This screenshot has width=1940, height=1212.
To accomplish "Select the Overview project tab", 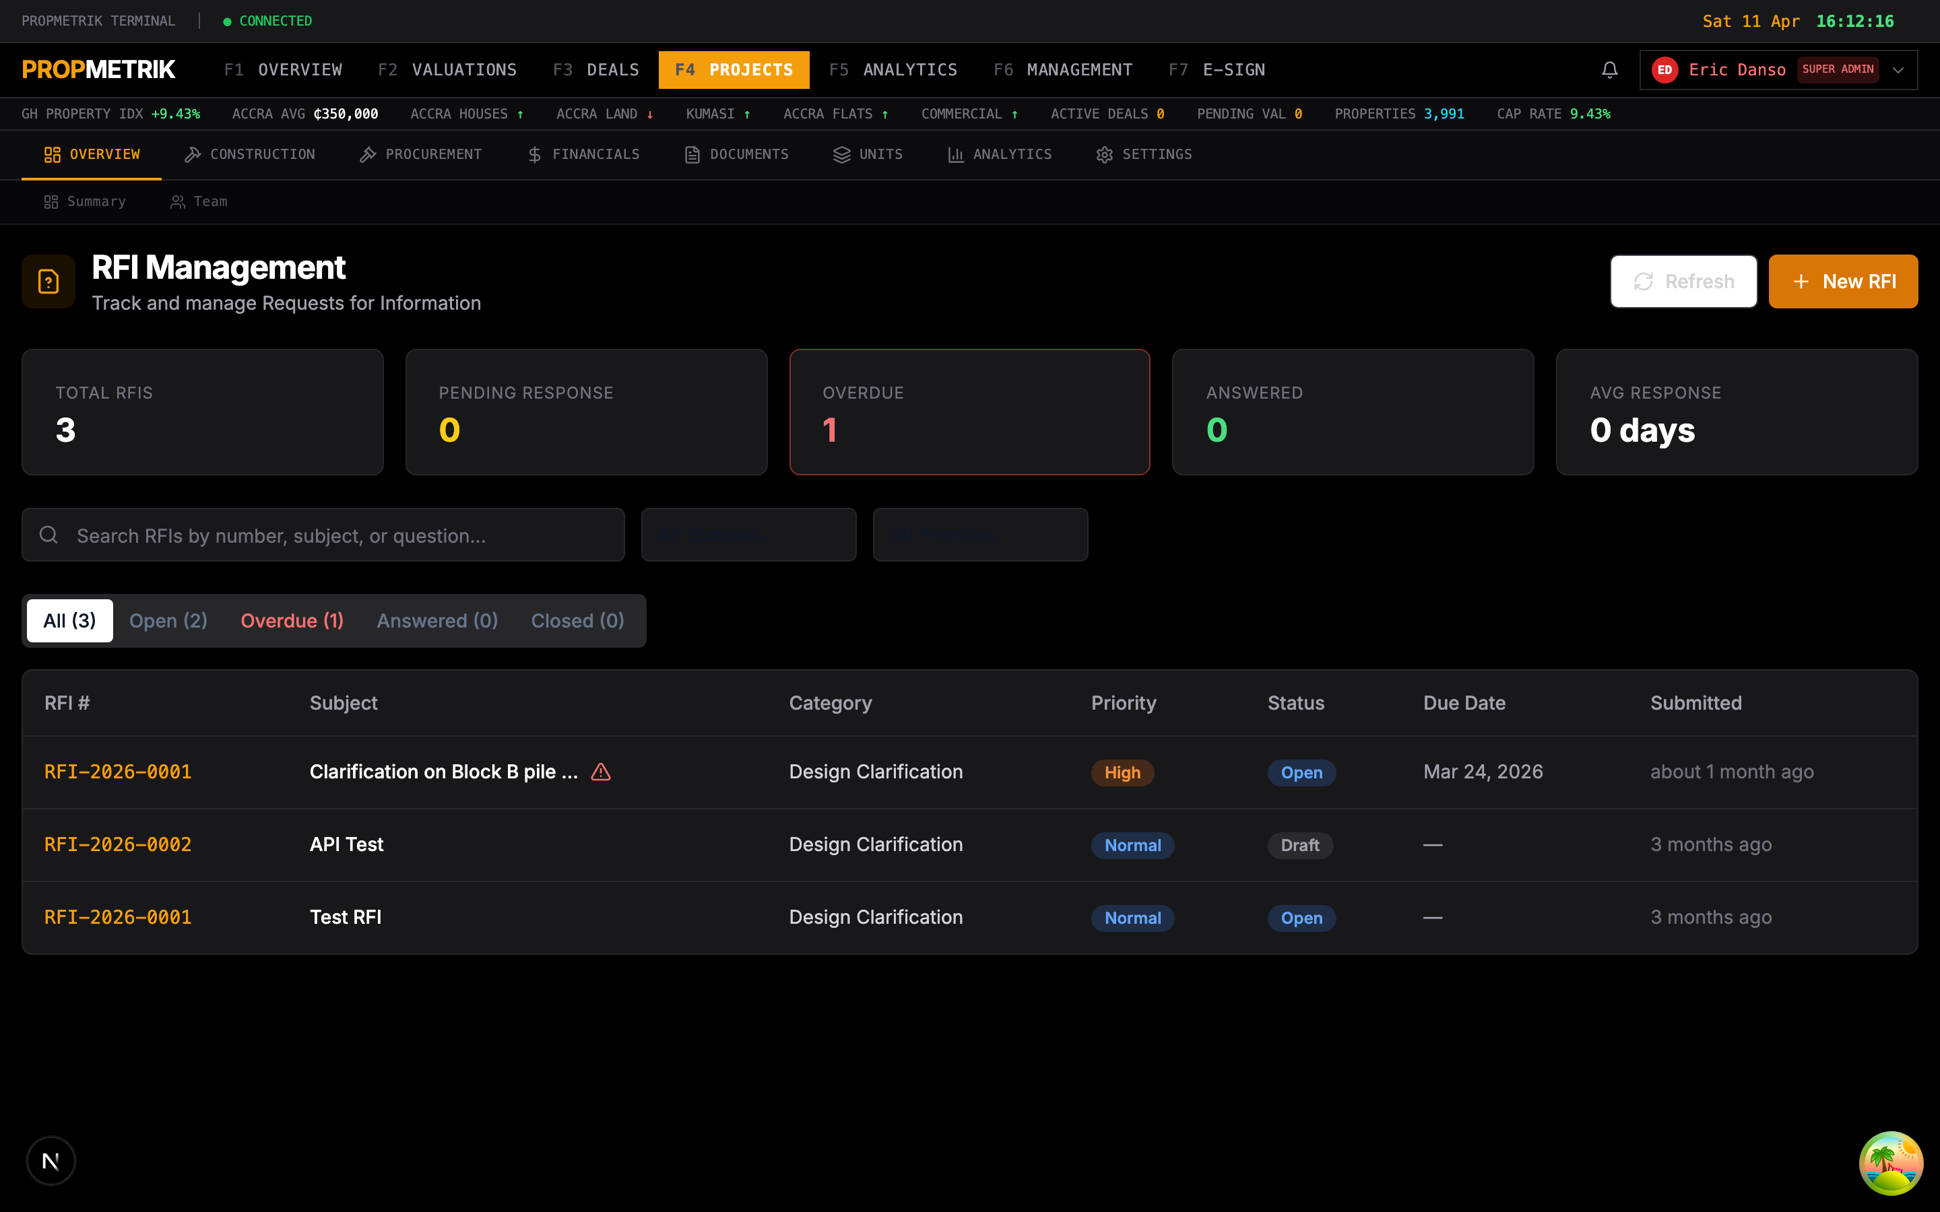I will 92,155.
